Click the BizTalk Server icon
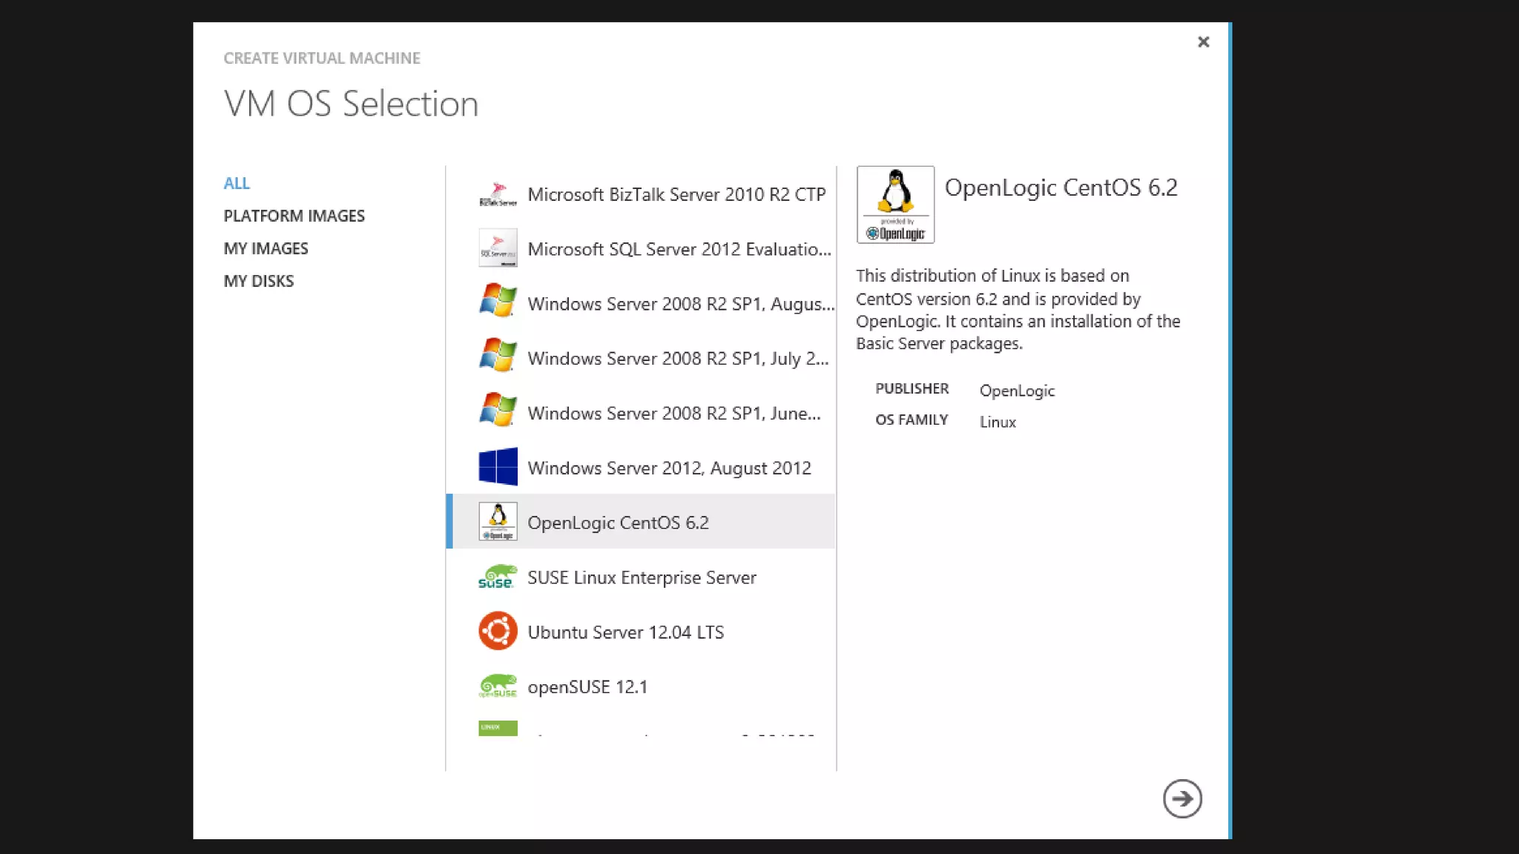 click(x=498, y=194)
